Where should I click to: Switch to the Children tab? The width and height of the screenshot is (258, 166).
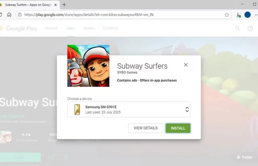pos(110,28)
